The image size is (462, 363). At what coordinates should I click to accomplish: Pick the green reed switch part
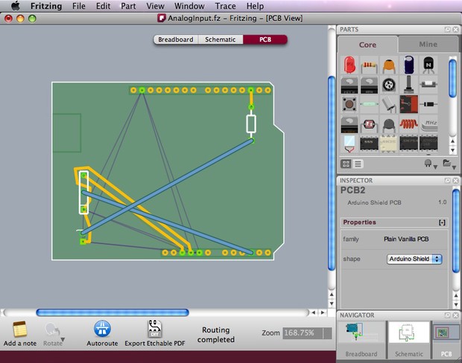pyautogui.click(x=369, y=104)
